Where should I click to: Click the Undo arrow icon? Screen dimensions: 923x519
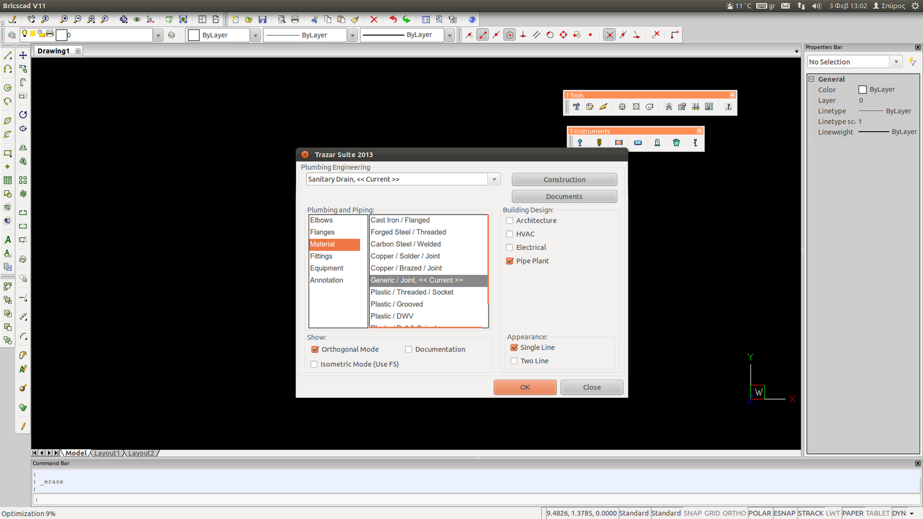click(393, 19)
